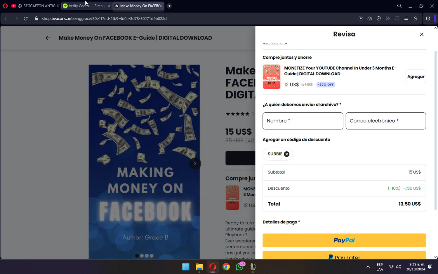Open the clock showing 9:39 a. m.
This screenshot has height=274, width=438.
click(416, 267)
